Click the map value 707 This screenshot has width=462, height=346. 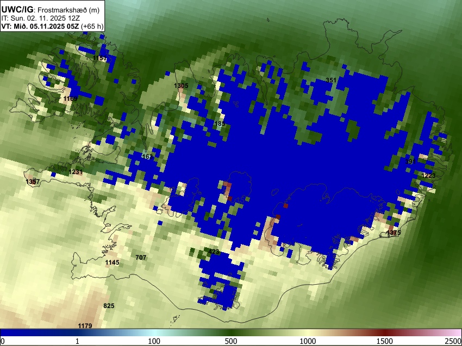(x=141, y=257)
